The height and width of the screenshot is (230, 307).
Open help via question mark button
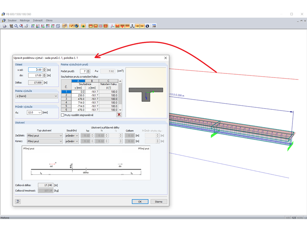(18, 201)
